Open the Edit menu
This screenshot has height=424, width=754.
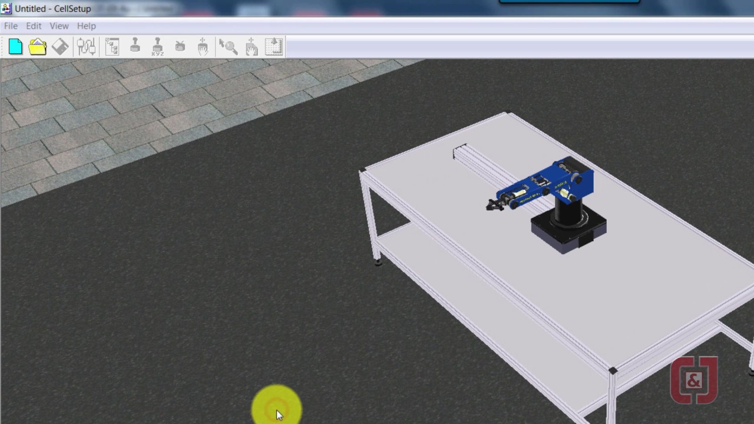point(34,26)
